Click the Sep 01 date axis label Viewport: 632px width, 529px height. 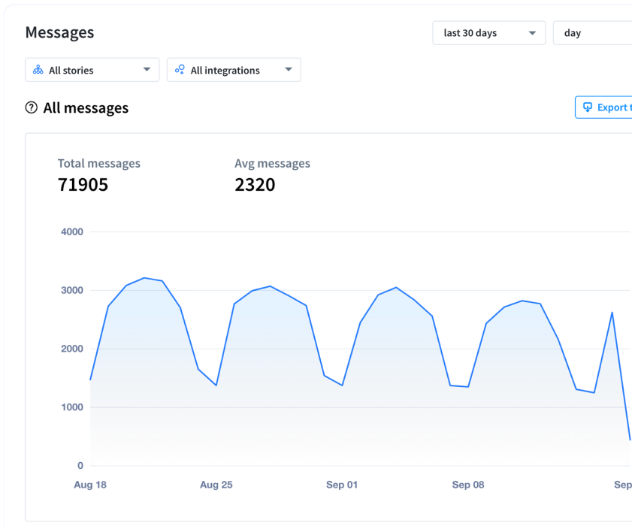tap(342, 485)
